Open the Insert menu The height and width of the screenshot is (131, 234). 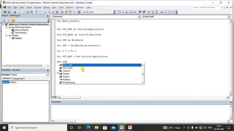(x=29, y=7)
